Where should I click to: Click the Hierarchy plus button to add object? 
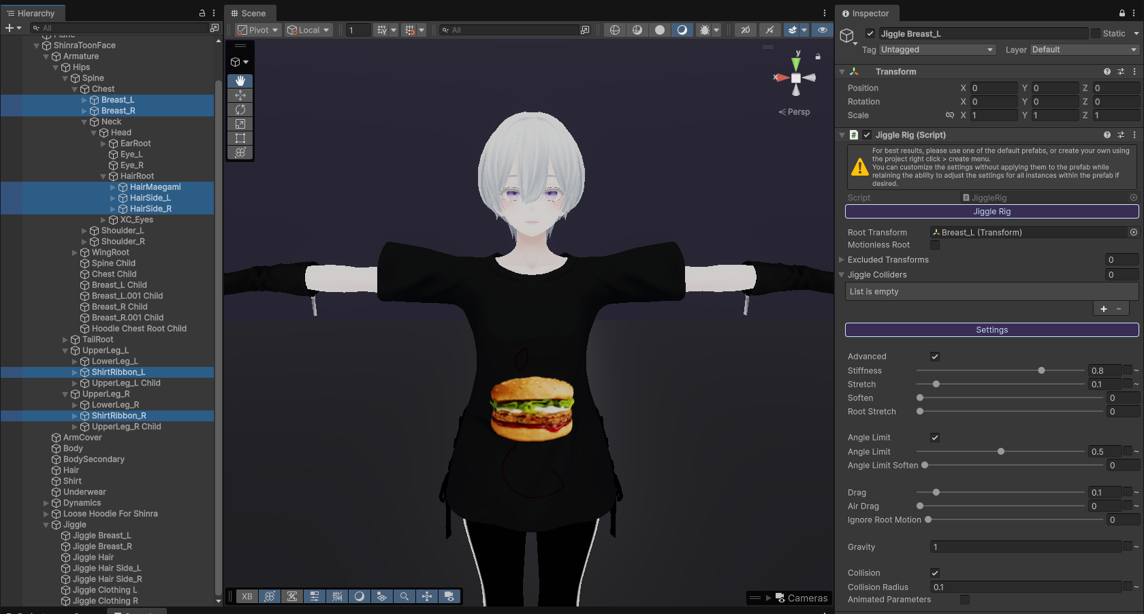pyautogui.click(x=10, y=28)
